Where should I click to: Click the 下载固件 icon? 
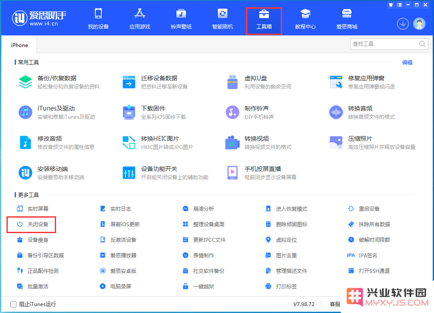(x=129, y=112)
